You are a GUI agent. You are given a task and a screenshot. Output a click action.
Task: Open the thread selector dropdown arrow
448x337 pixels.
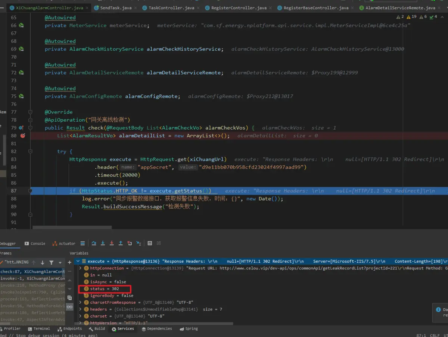point(60,262)
